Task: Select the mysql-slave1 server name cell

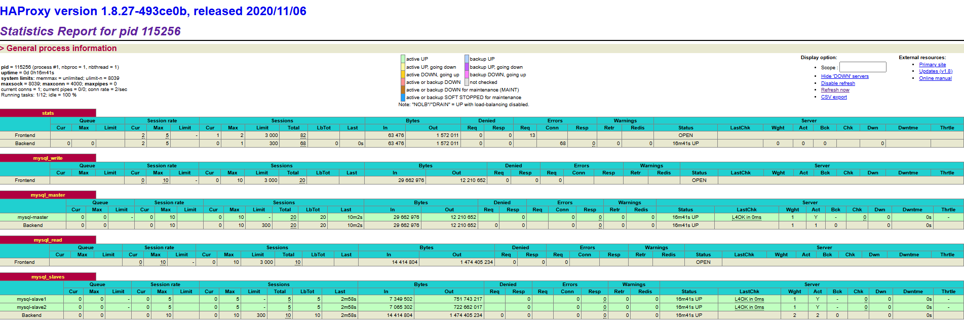Action: [x=31, y=299]
